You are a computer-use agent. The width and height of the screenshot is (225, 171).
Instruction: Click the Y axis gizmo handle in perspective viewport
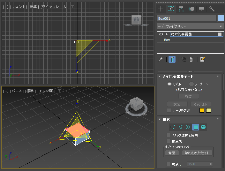click(98, 146)
